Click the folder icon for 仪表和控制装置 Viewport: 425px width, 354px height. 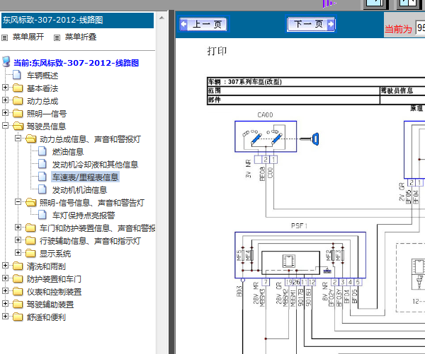(x=18, y=291)
